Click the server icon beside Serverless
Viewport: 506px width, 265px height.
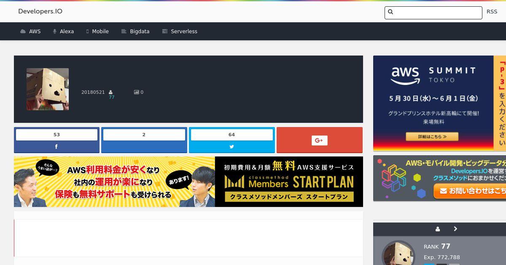(165, 32)
